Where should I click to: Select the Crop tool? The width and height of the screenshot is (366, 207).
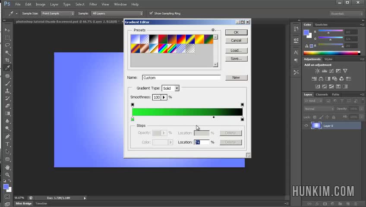pos(7,60)
